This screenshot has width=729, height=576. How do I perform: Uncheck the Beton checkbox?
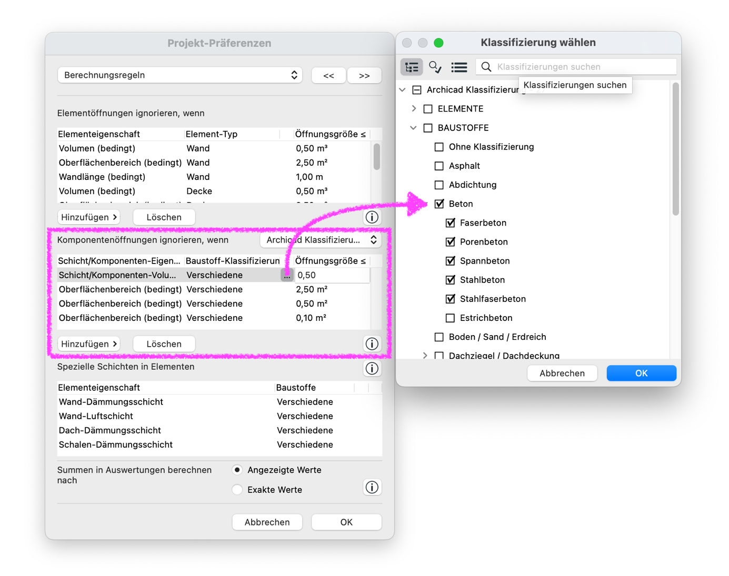pos(439,204)
